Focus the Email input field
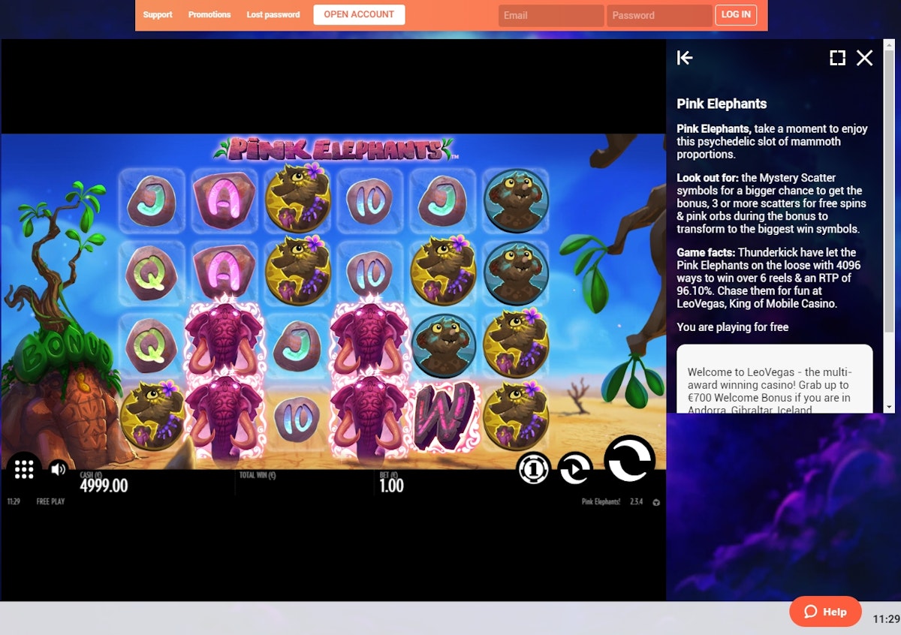Screen dimensions: 901x635 (550, 16)
